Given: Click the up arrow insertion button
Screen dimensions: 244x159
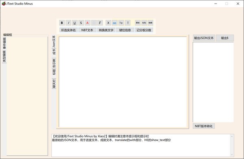Looking at the screenshot, I should pyautogui.click(x=128, y=23).
